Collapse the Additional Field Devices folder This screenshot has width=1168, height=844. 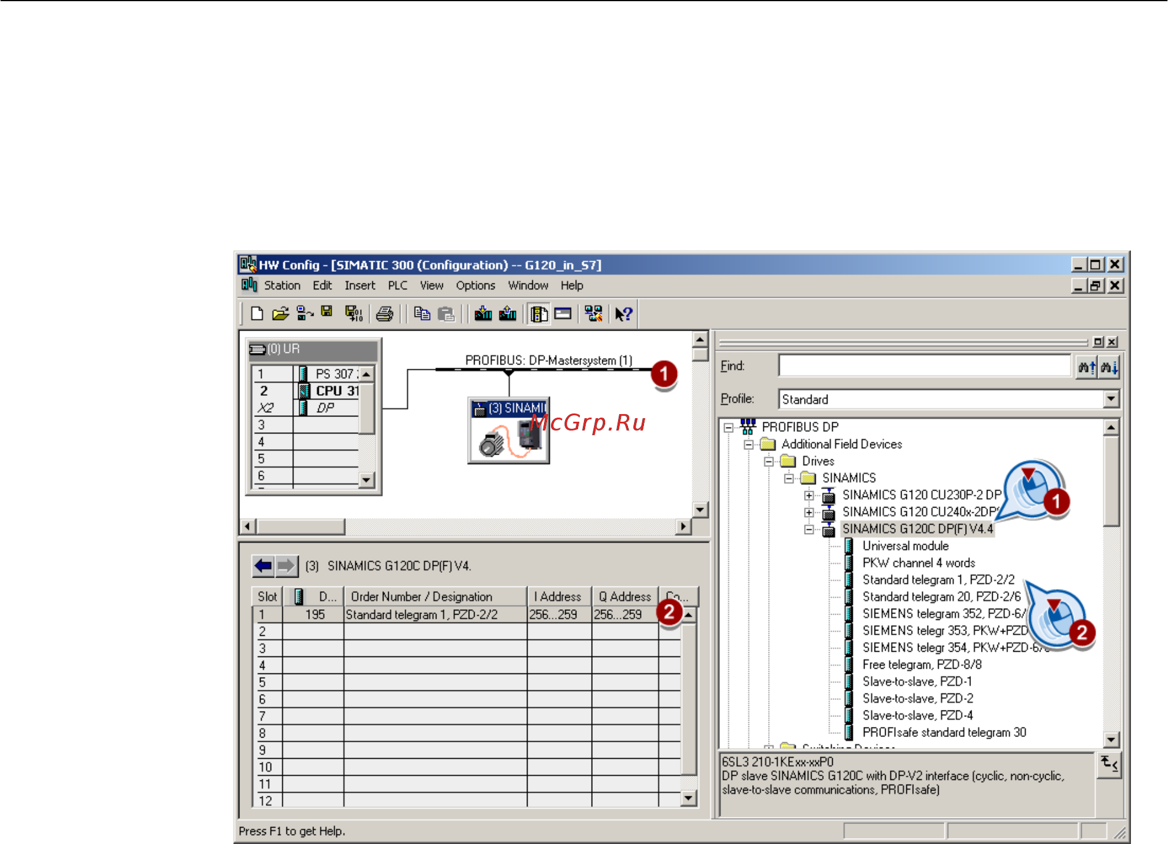(x=749, y=445)
